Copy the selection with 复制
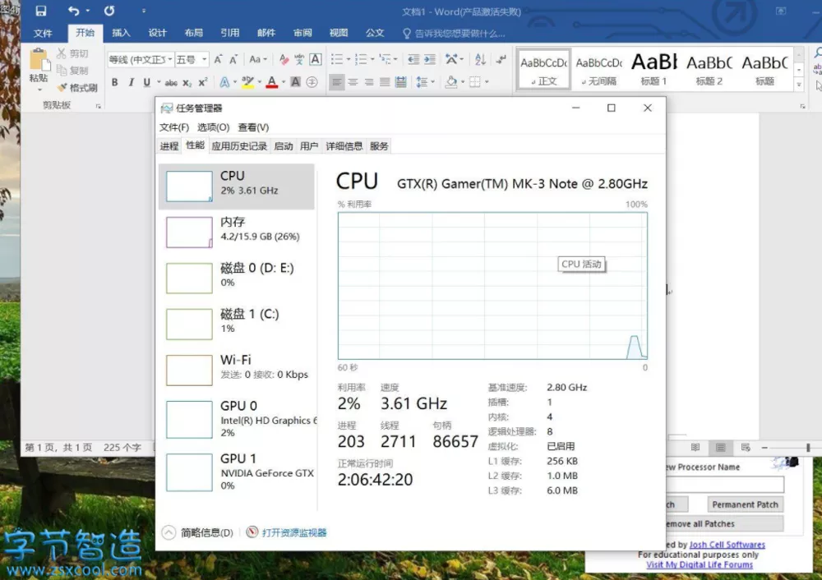Image resolution: width=822 pixels, height=580 pixels. pos(72,70)
